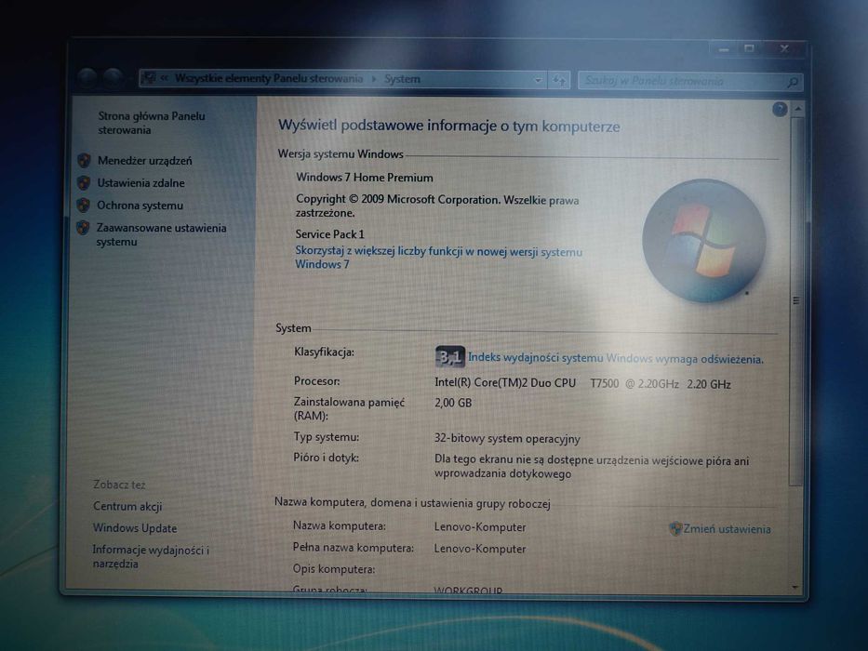868x651 pixels.
Task: Click the Opis komputera label
Action: click(x=334, y=569)
